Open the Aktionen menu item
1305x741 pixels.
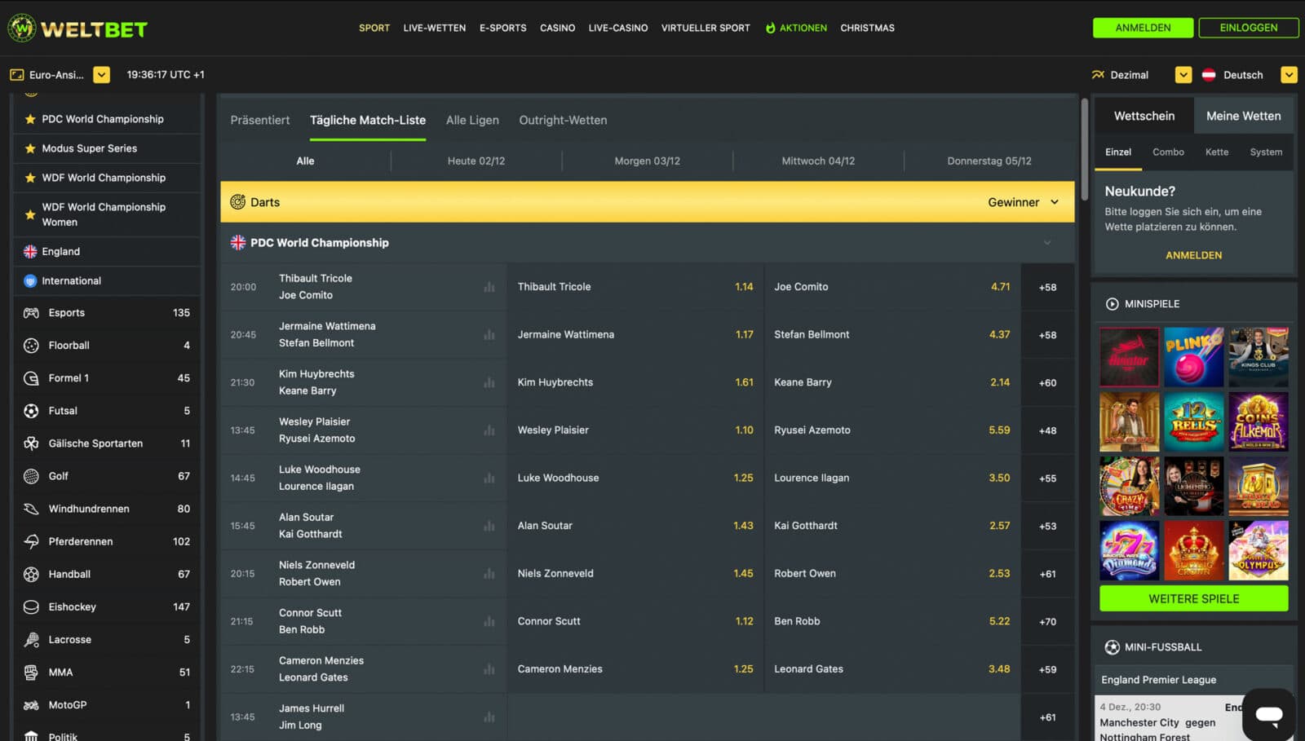pyautogui.click(x=796, y=28)
